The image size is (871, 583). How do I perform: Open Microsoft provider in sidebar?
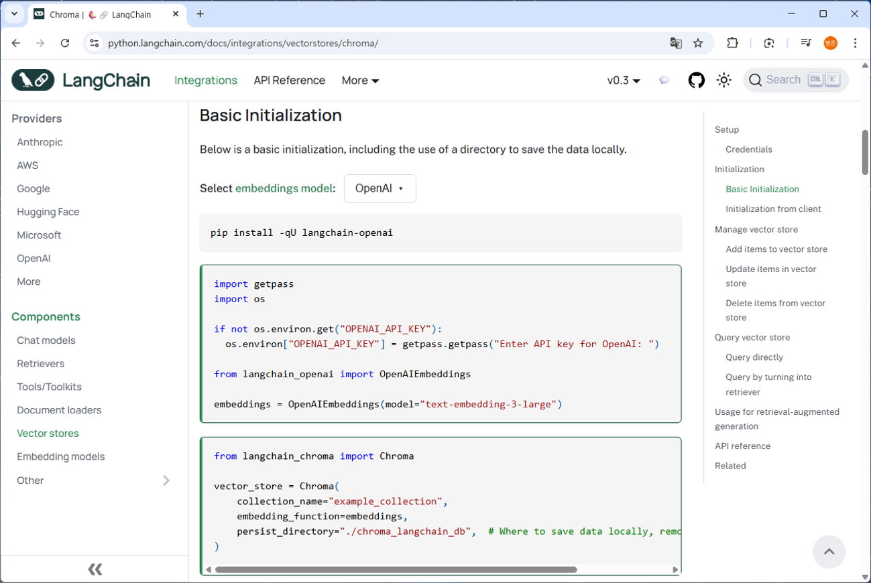pos(39,235)
